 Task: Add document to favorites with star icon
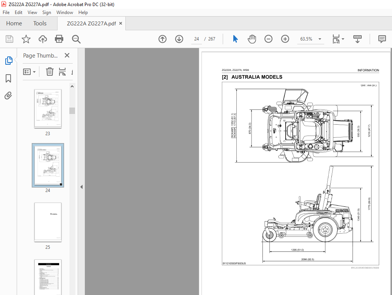point(26,39)
